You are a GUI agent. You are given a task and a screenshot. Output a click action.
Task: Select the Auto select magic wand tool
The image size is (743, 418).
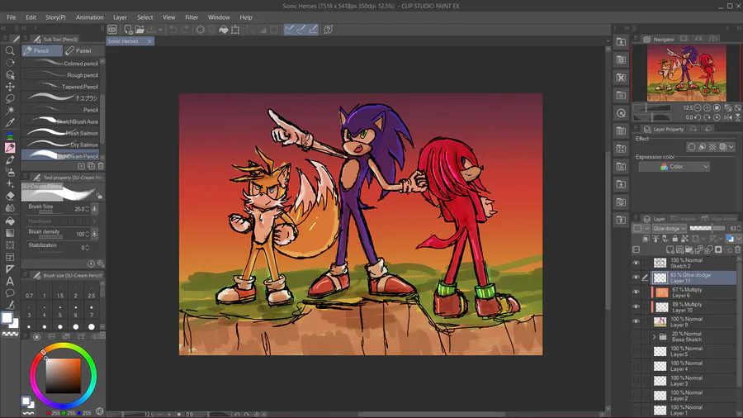click(x=9, y=111)
